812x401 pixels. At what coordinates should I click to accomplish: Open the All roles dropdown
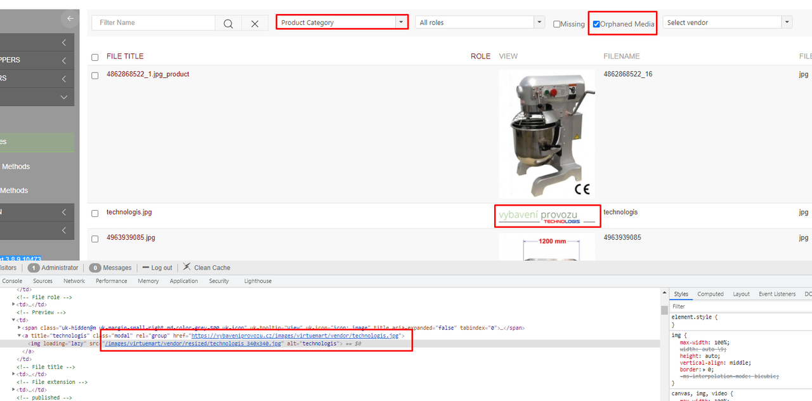tap(480, 22)
